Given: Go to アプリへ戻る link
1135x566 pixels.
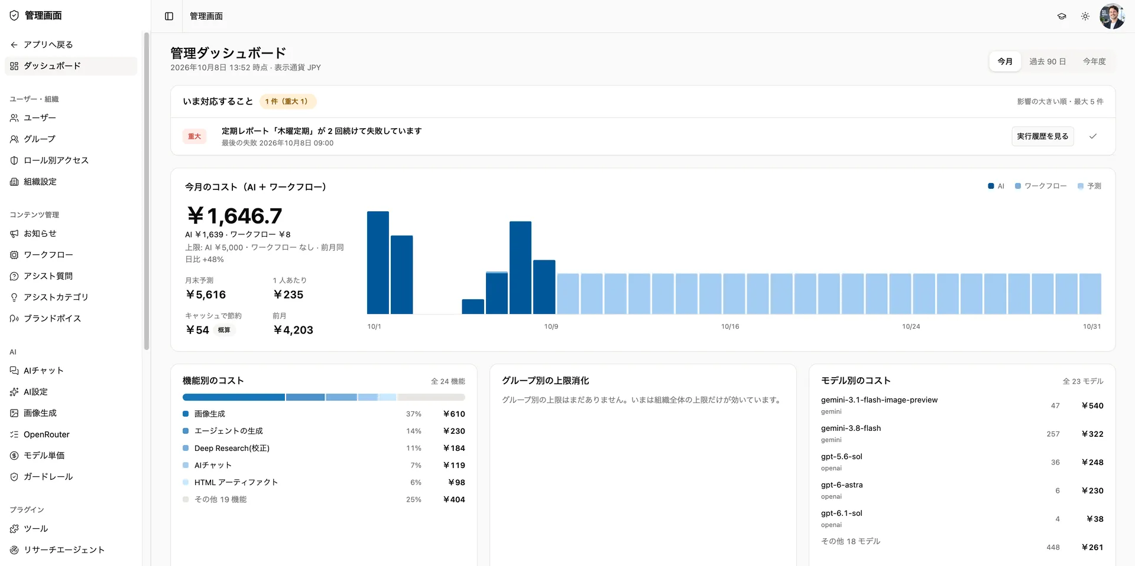Looking at the screenshot, I should pos(71,45).
